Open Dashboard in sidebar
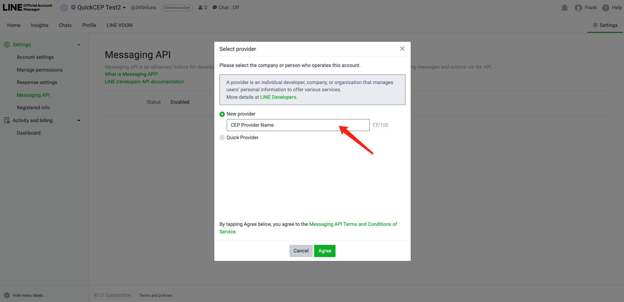Image resolution: width=624 pixels, height=302 pixels. pyautogui.click(x=29, y=133)
